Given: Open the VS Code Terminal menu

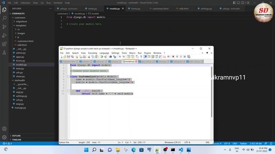Looking at the screenshot, I should point(58,3).
